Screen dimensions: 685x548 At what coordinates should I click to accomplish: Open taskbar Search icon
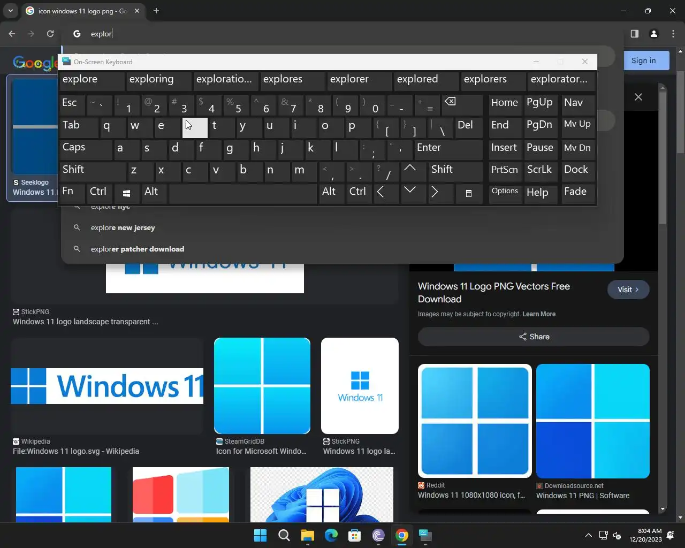[284, 535]
